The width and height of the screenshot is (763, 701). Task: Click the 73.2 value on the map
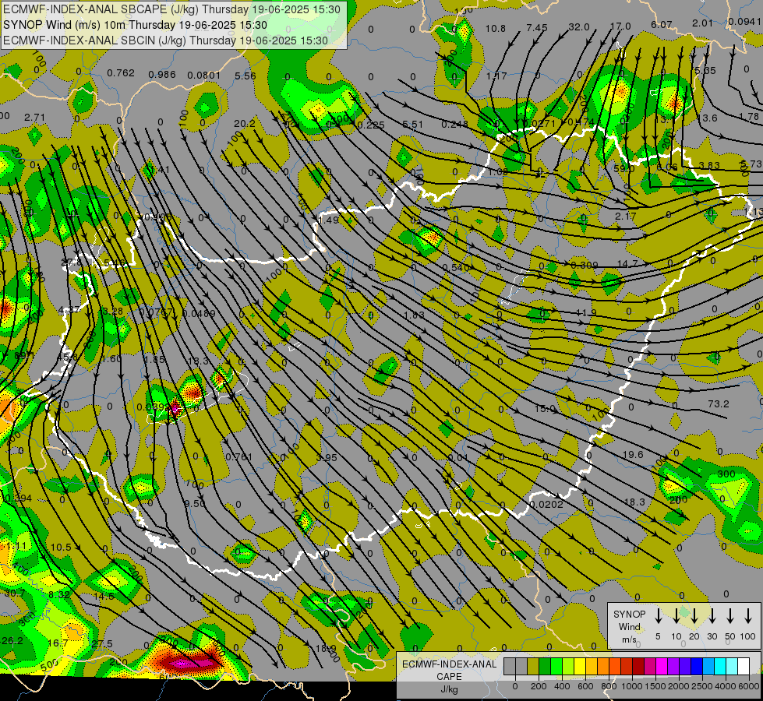[719, 403]
